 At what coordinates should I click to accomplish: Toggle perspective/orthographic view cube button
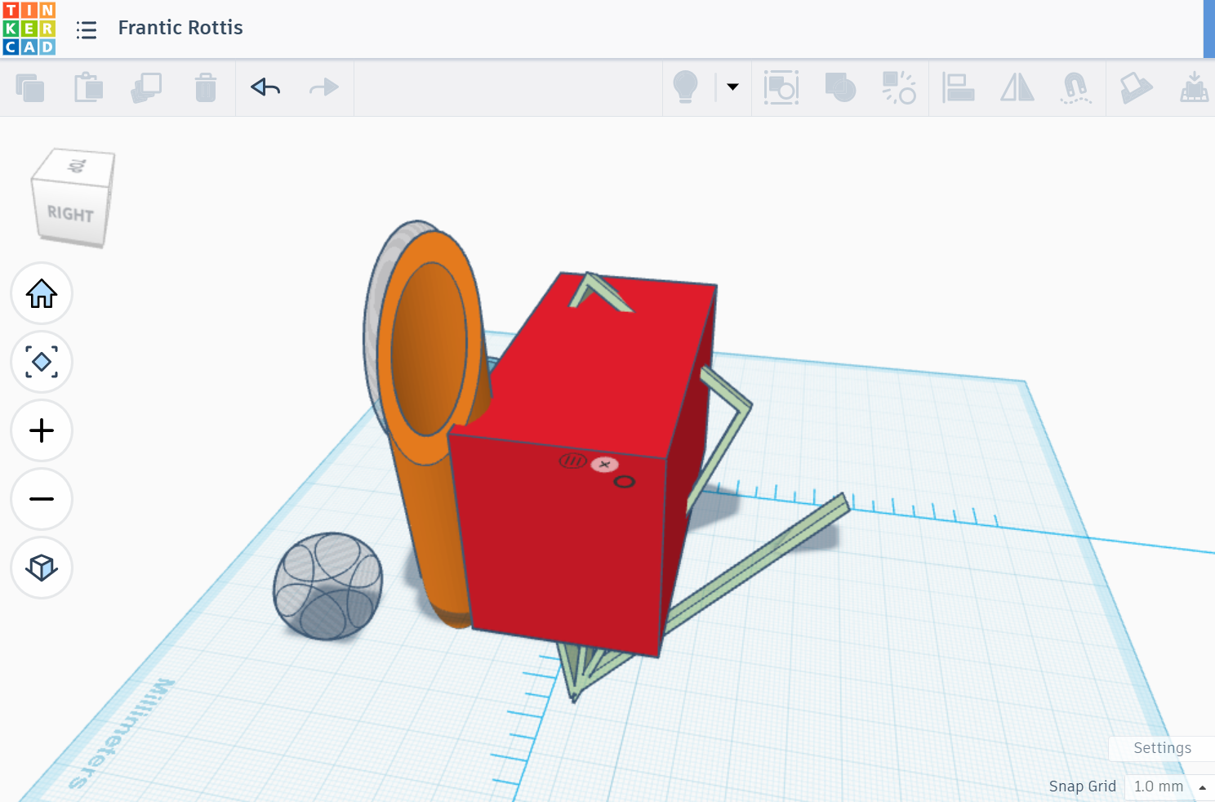coord(42,568)
